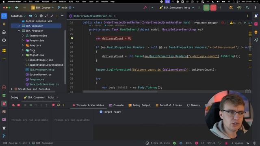Open the Commit tool window icon
Viewport: 260px width, 146px height.
pos(4,24)
